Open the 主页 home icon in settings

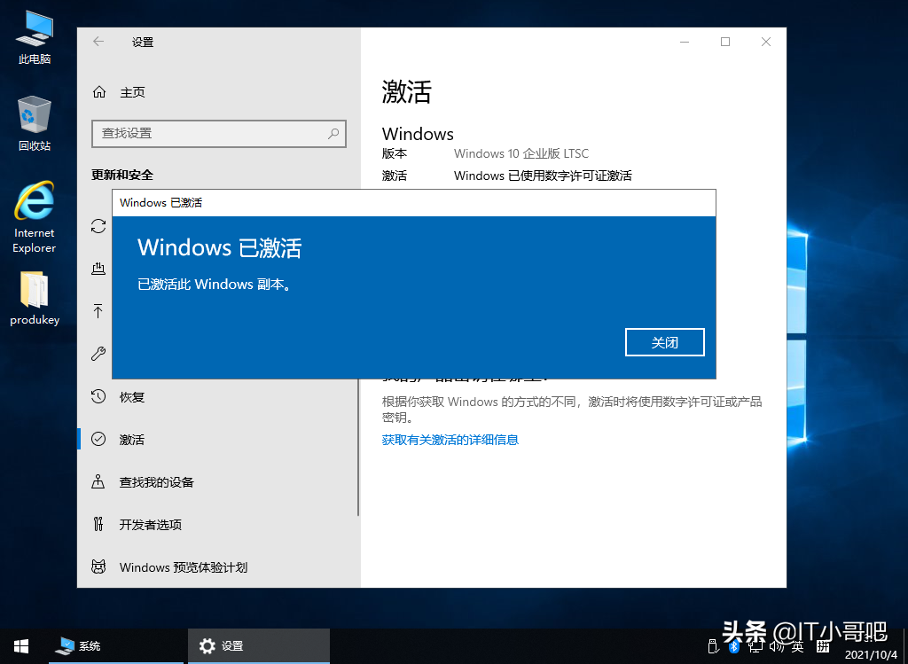click(x=99, y=92)
